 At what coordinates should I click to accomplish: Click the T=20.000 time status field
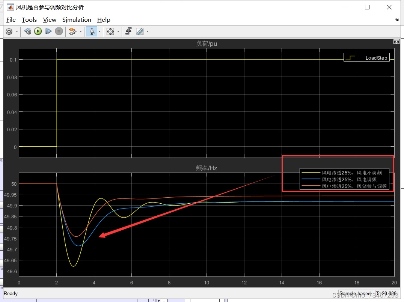coord(386,293)
